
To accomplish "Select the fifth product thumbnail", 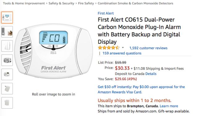I will (x=7, y=74).
